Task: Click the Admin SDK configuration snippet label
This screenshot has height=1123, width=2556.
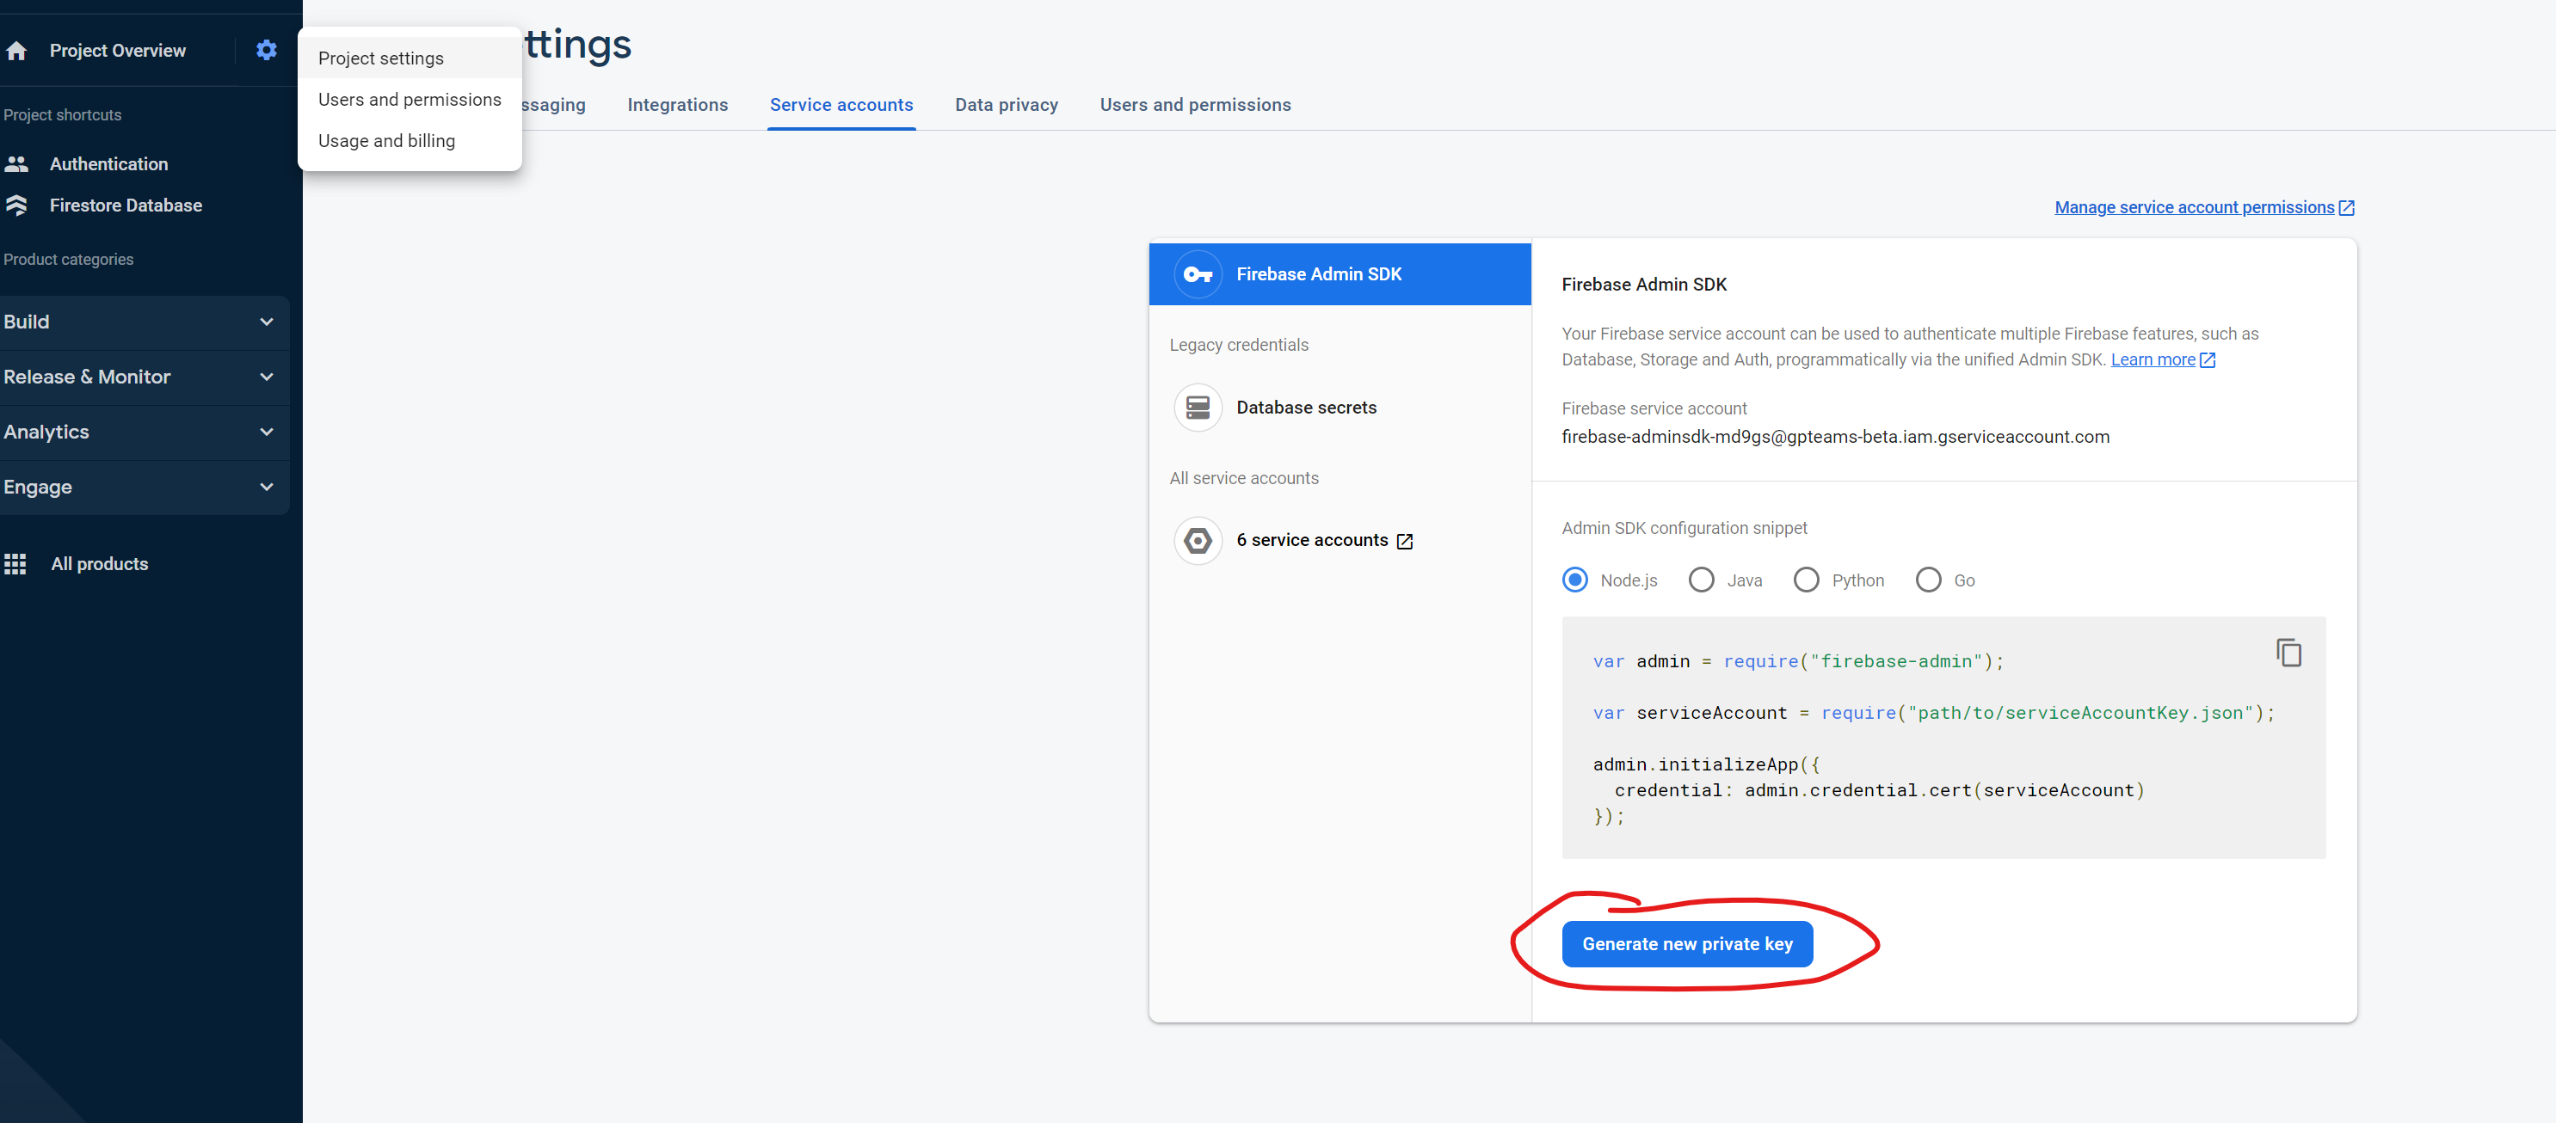Action: click(x=1684, y=529)
